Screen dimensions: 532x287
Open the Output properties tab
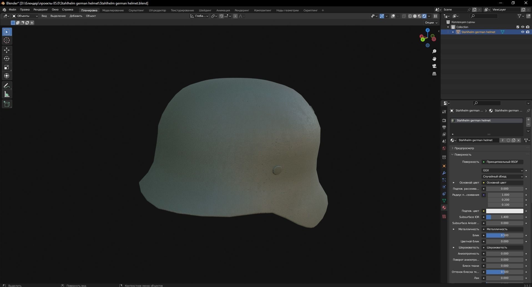[444, 127]
